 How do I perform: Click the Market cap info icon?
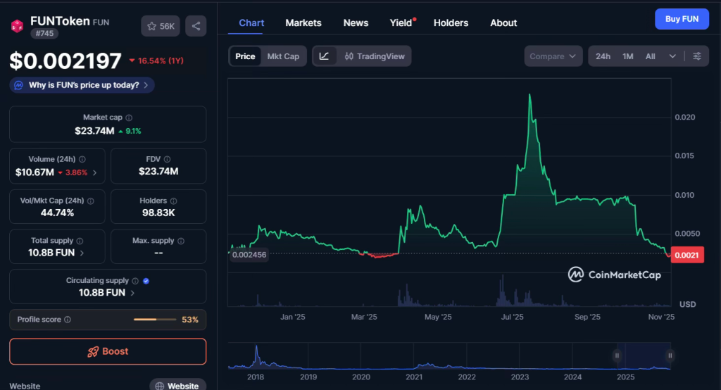129,118
